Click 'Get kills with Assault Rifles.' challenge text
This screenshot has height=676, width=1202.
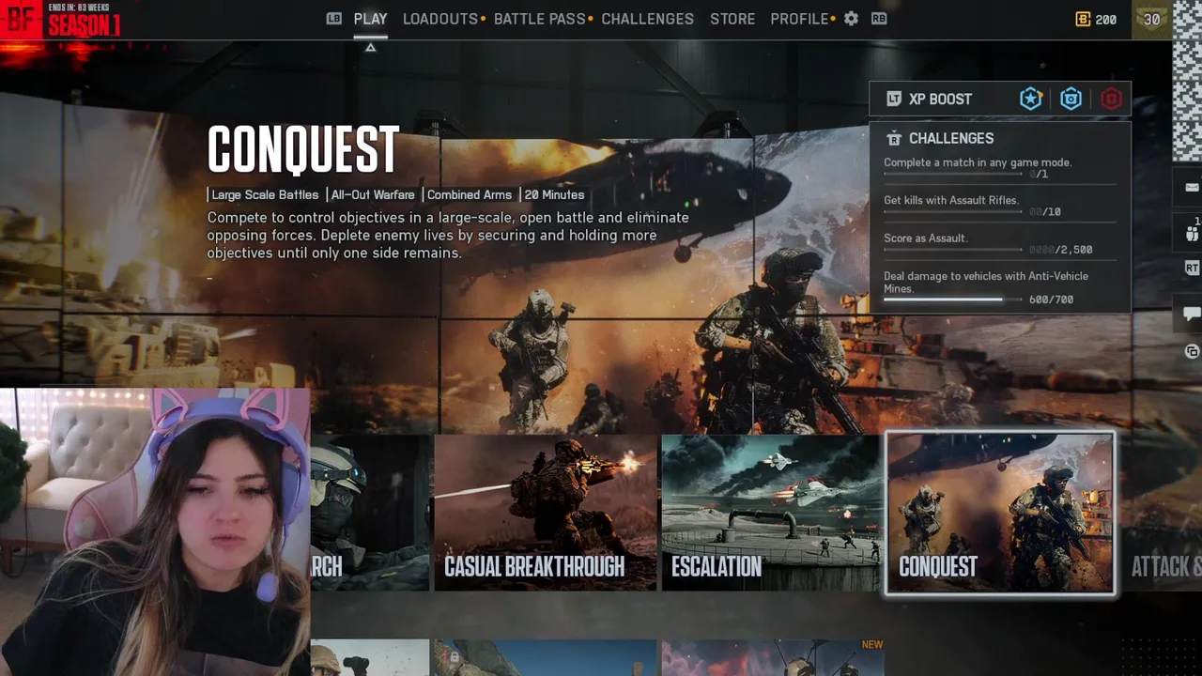(x=951, y=200)
